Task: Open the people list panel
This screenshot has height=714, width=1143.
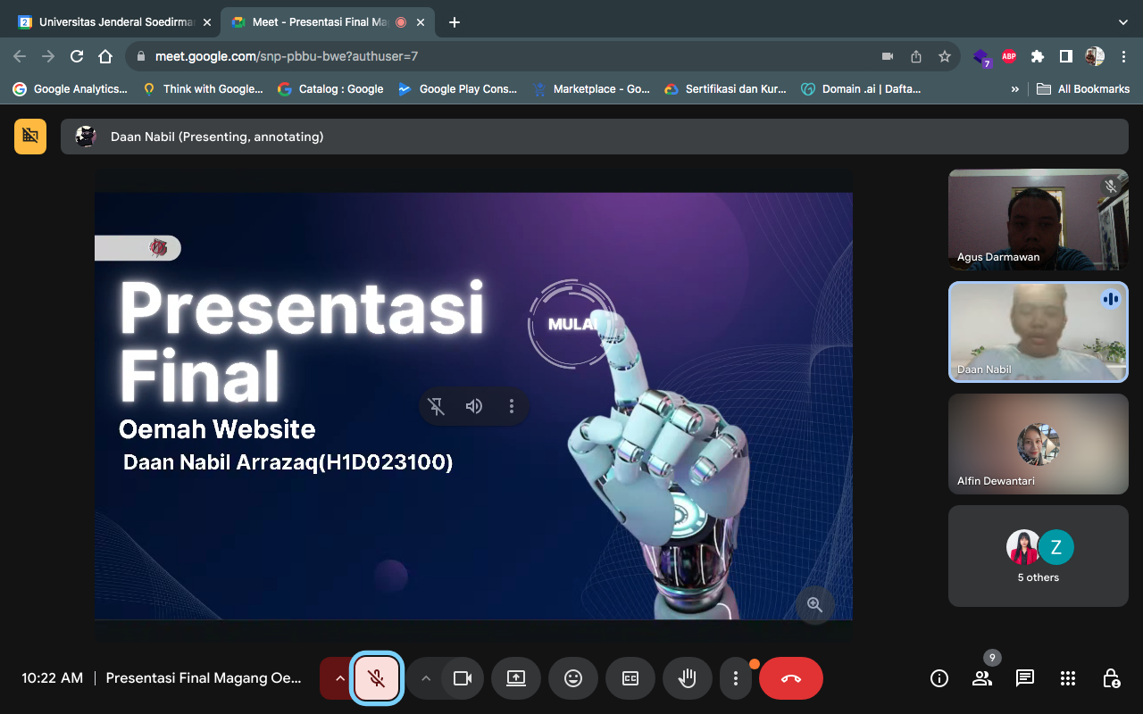Action: click(x=982, y=678)
